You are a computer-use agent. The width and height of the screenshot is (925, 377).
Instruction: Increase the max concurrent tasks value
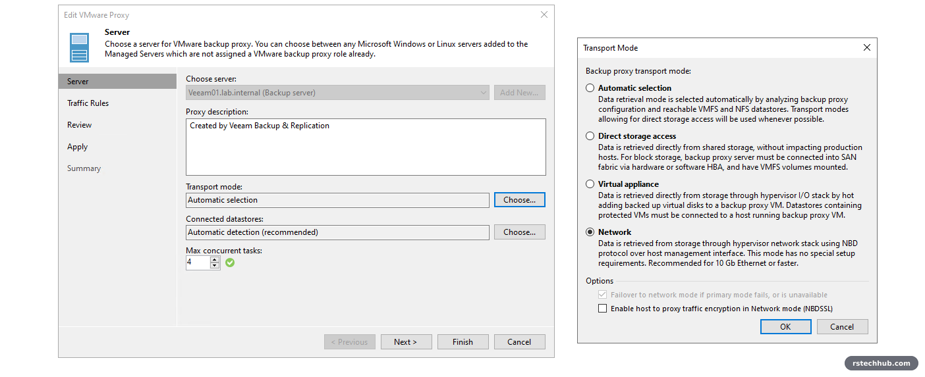[x=215, y=259]
